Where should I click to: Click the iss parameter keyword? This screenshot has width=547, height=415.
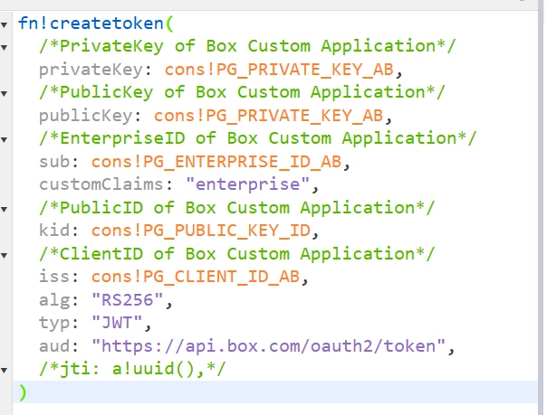pos(54,277)
